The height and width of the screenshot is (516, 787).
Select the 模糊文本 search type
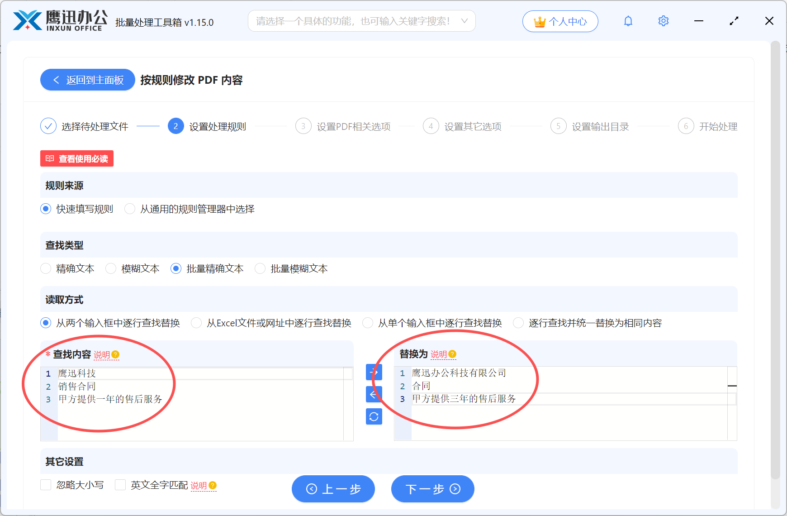click(111, 268)
